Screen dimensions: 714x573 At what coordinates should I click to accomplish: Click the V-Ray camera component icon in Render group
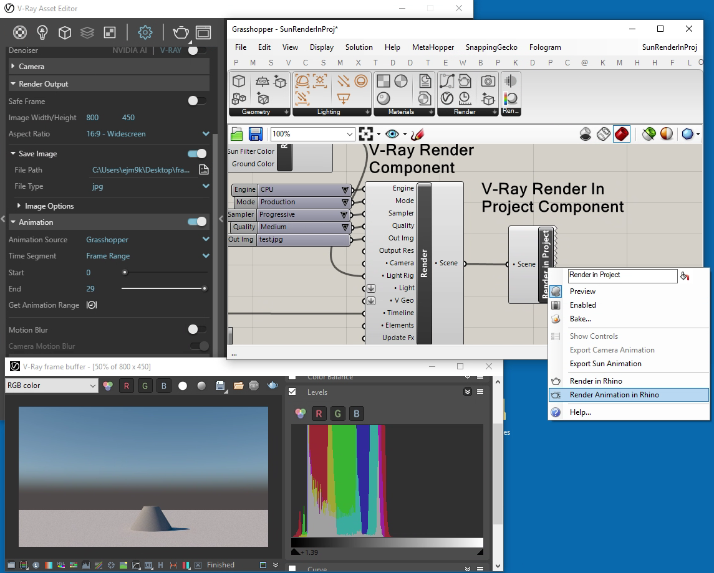(488, 82)
